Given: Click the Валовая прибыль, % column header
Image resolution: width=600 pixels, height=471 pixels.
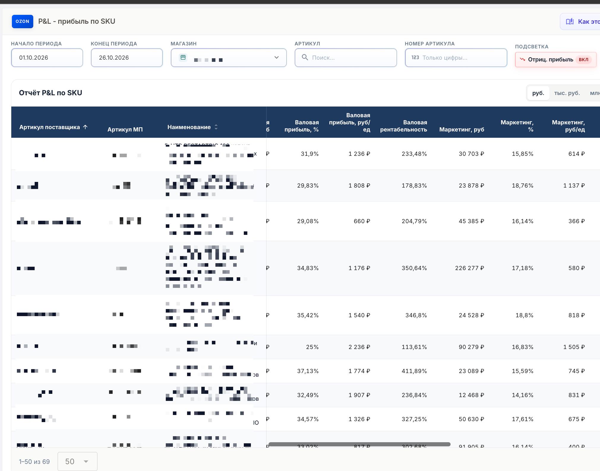Looking at the screenshot, I should tap(301, 126).
